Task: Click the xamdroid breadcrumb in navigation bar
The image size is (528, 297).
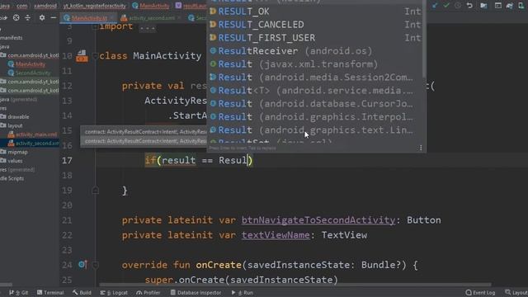Action: 45,6
